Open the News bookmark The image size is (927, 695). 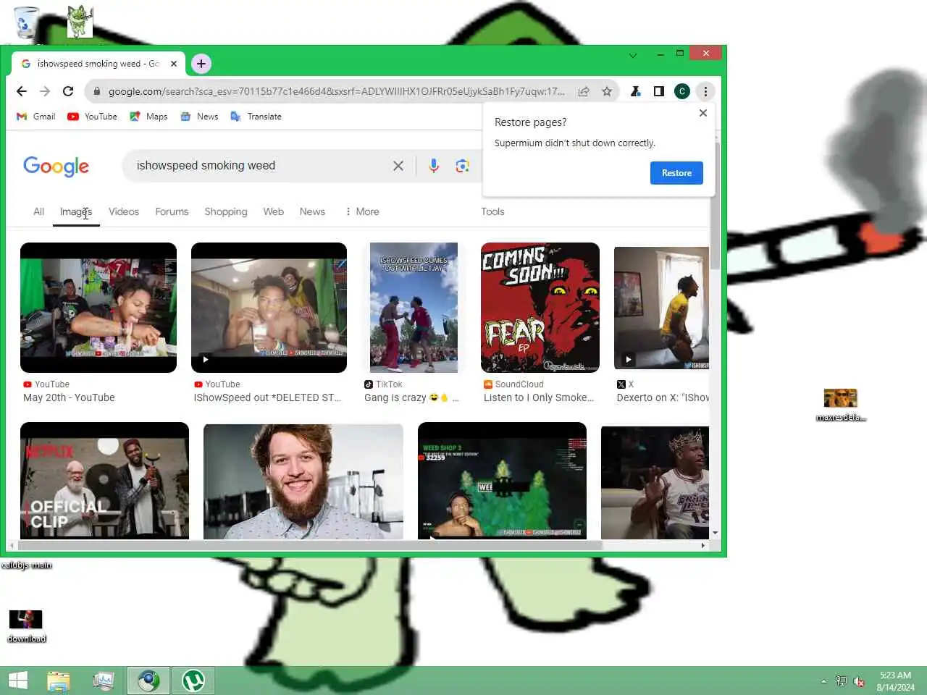pyautogui.click(x=199, y=117)
